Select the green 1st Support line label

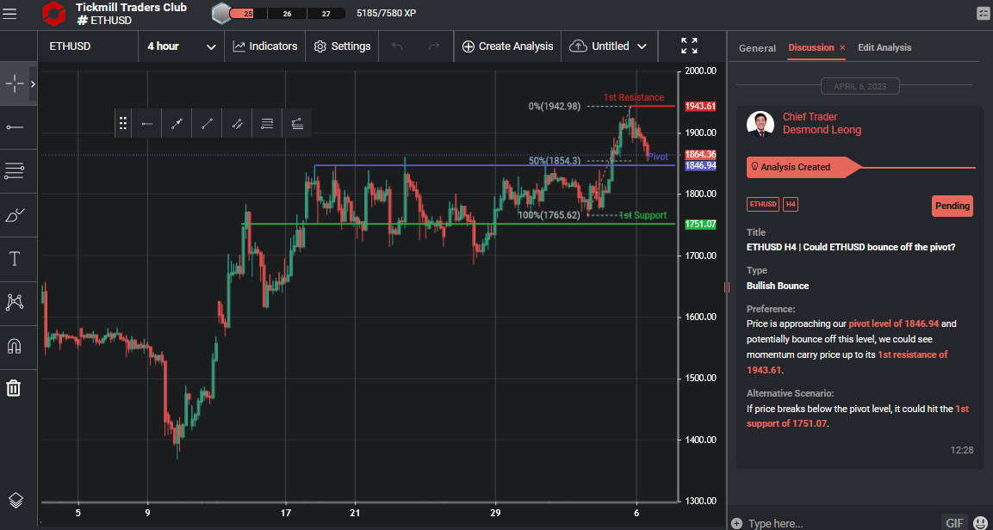642,215
